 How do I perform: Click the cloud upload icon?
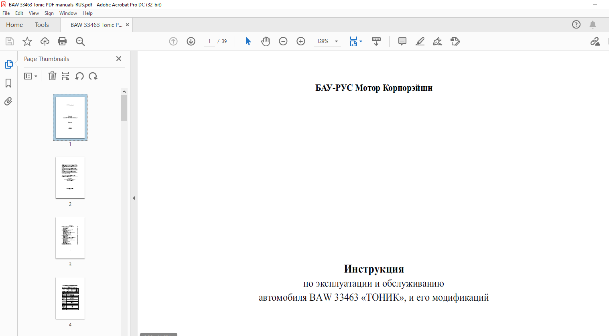point(45,41)
